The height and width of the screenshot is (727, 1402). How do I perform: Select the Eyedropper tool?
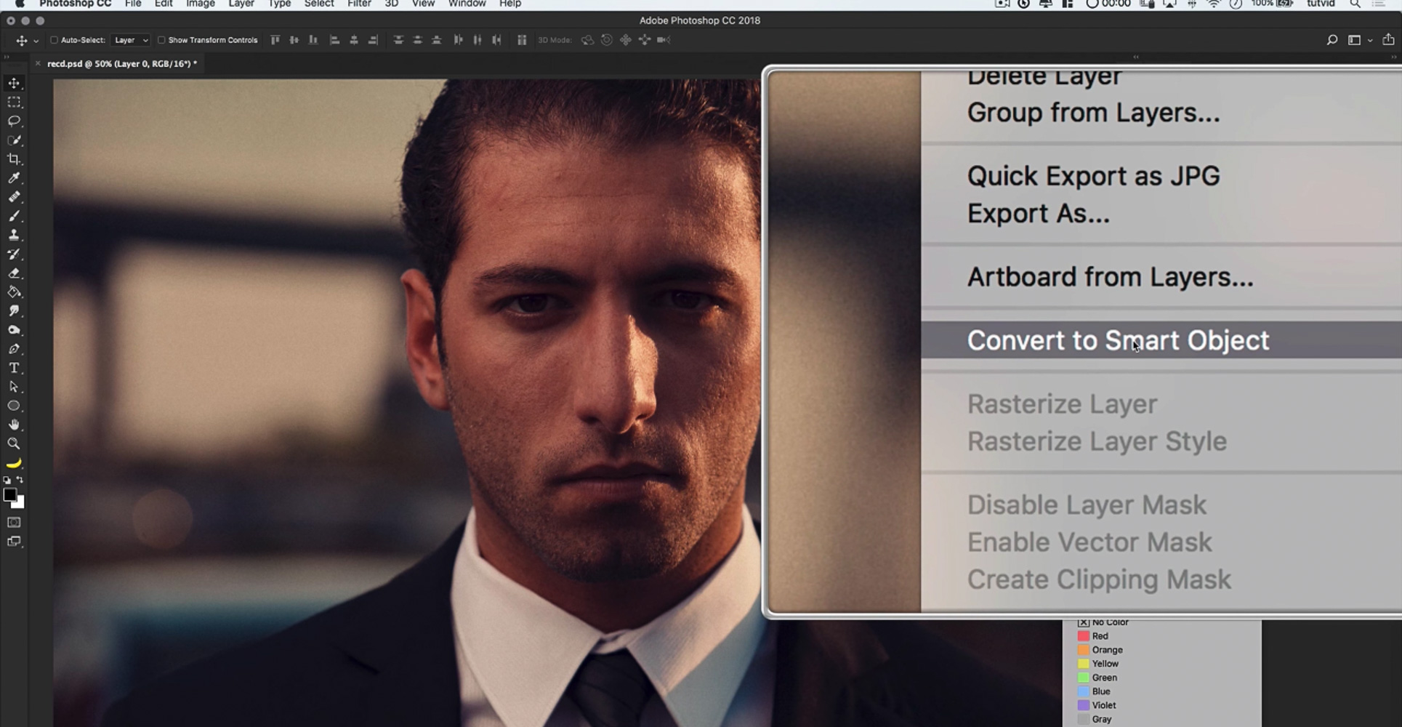pyautogui.click(x=14, y=178)
